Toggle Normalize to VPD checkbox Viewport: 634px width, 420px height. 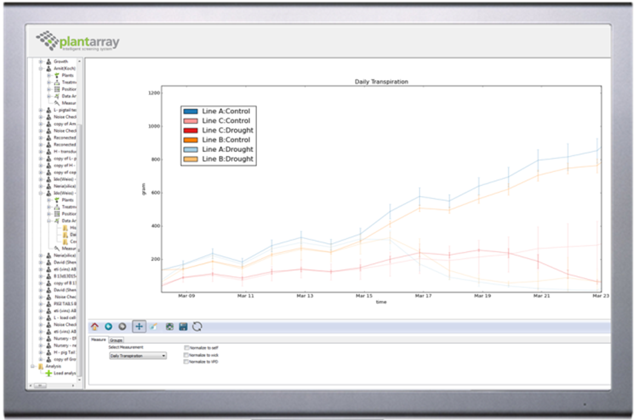(187, 361)
